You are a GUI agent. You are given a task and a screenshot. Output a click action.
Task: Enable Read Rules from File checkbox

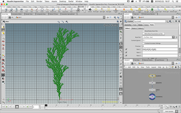coord(143,31)
